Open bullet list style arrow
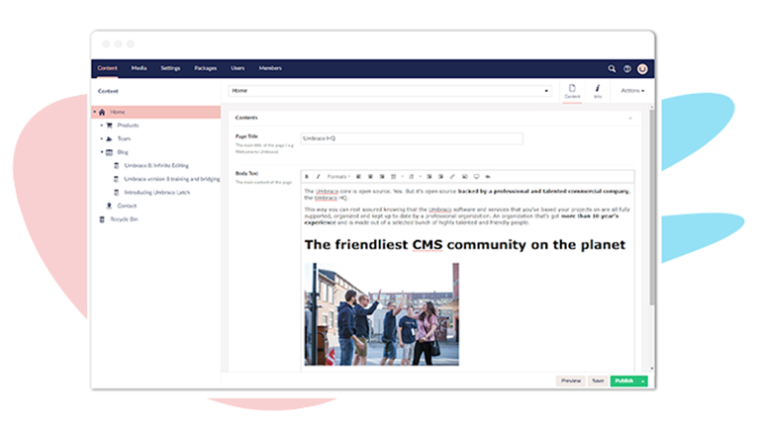 pyautogui.click(x=403, y=177)
